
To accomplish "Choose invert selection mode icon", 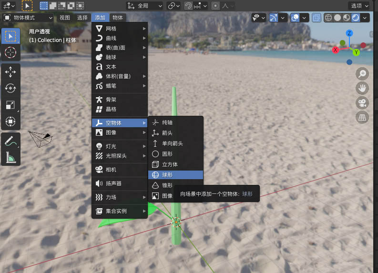I will [71, 6].
